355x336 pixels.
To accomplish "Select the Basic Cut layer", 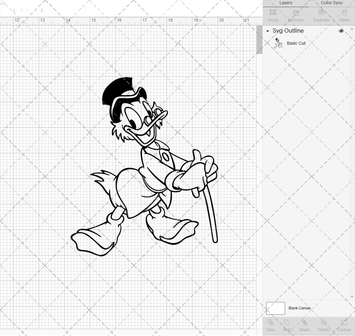I will [x=296, y=43].
